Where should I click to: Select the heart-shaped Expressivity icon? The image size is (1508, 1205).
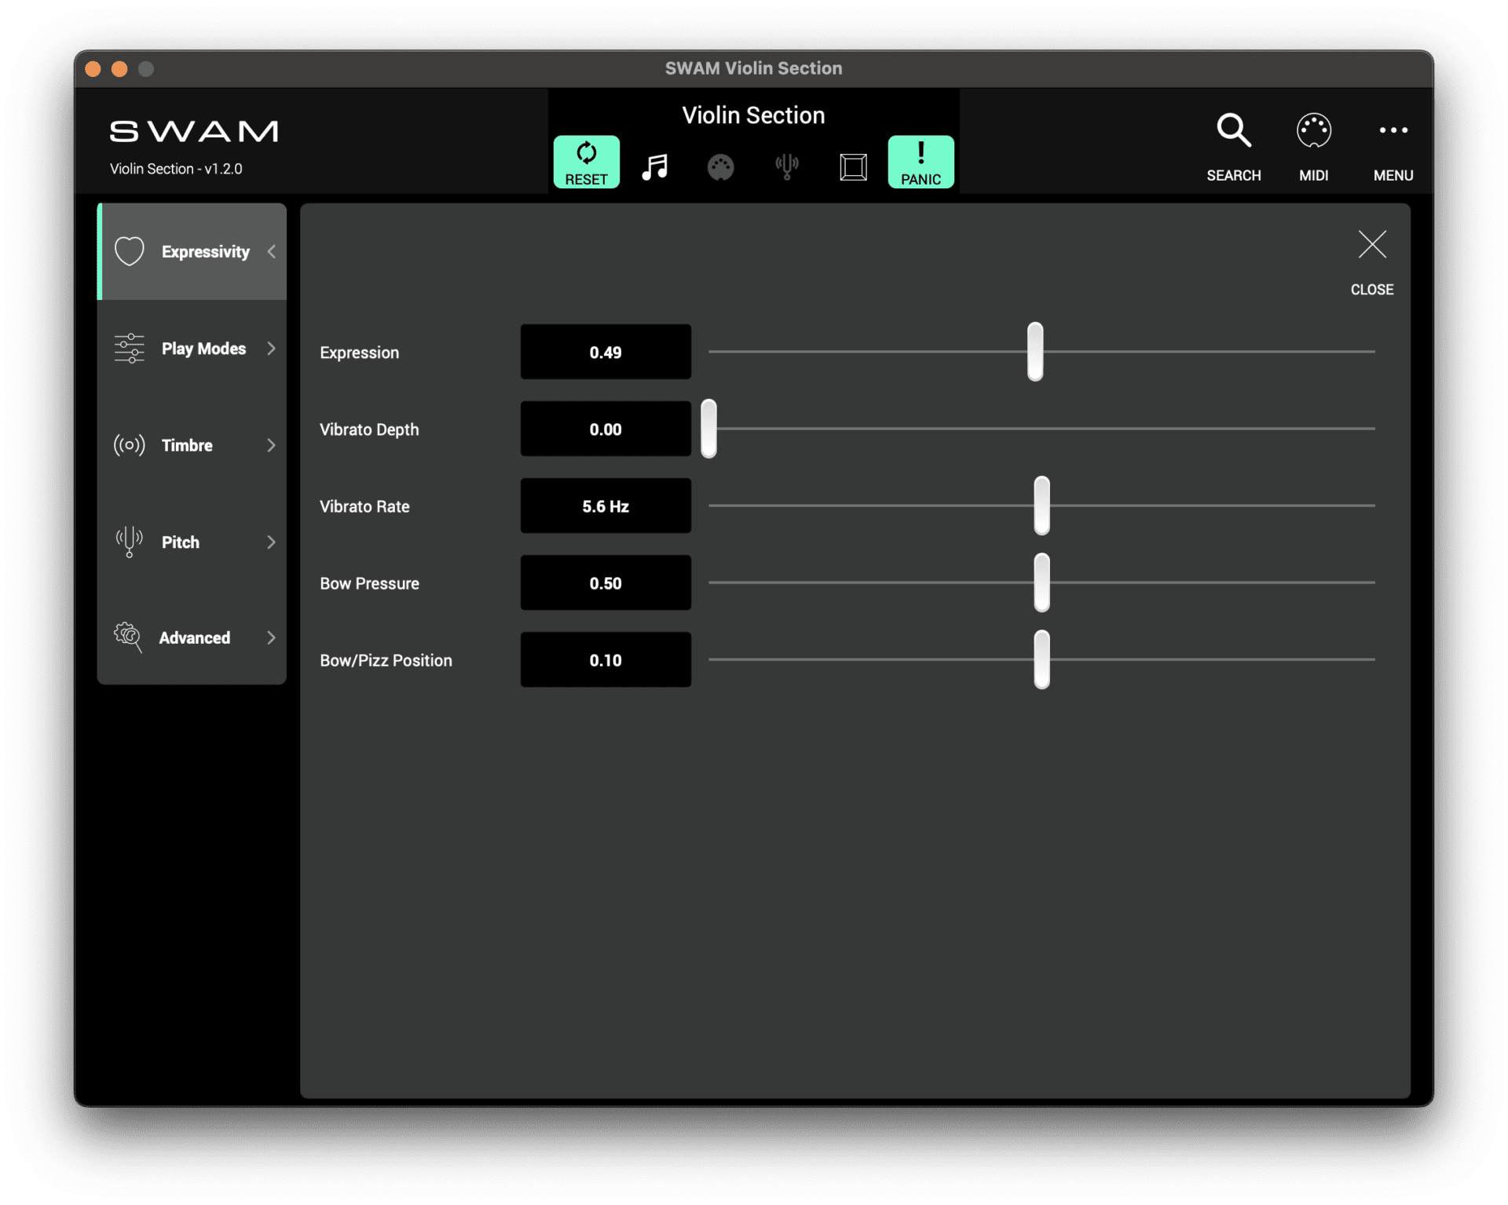point(129,251)
